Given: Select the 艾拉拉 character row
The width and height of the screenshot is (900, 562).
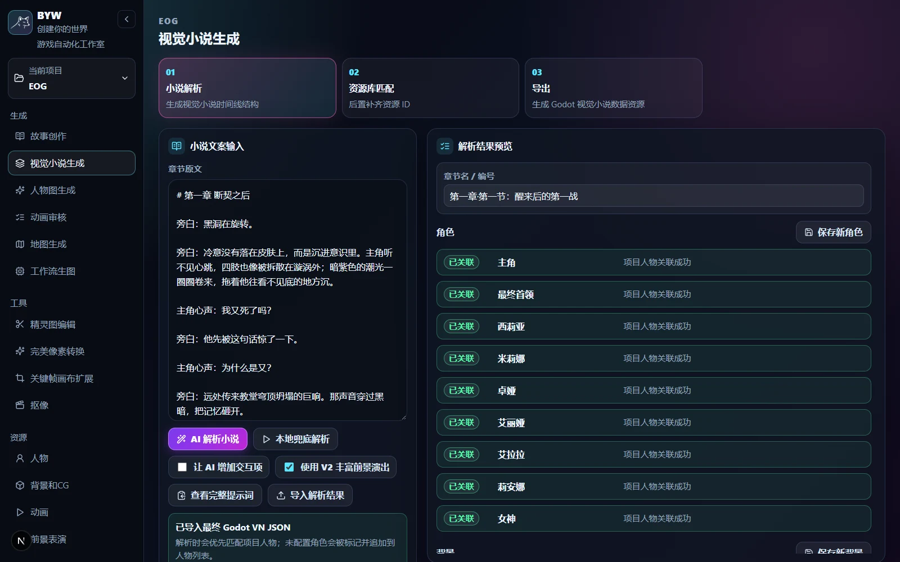Looking at the screenshot, I should click(x=654, y=455).
